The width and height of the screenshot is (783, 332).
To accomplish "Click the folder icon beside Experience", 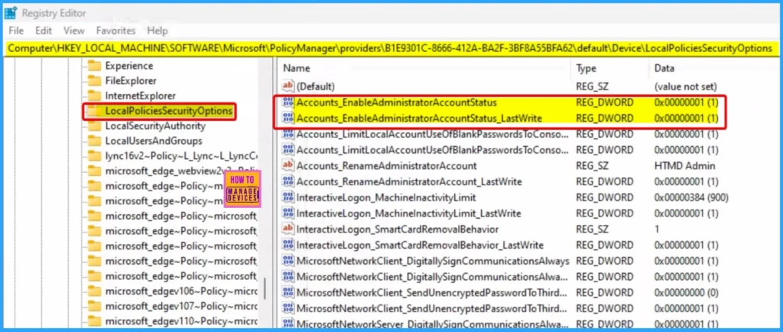I will click(94, 65).
